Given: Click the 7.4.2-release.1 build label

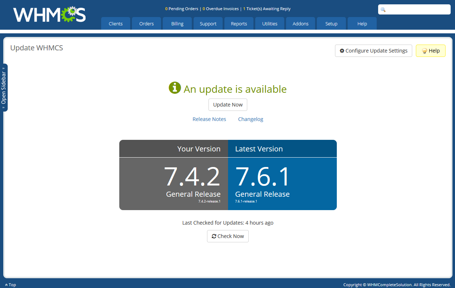Looking at the screenshot, I should (x=209, y=201).
